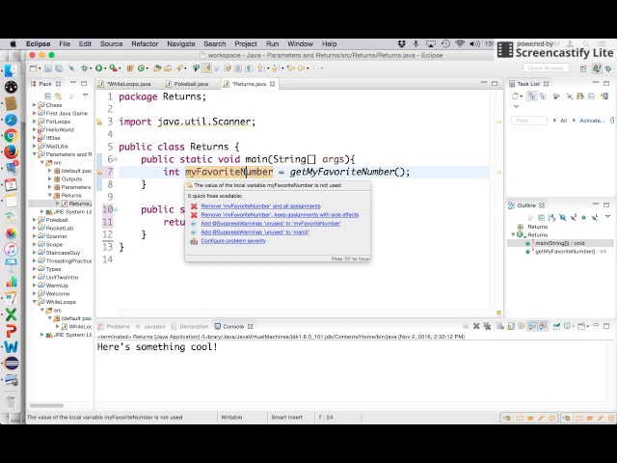Click the Save All toolbar icon
The width and height of the screenshot is (617, 463).
pyautogui.click(x=59, y=68)
